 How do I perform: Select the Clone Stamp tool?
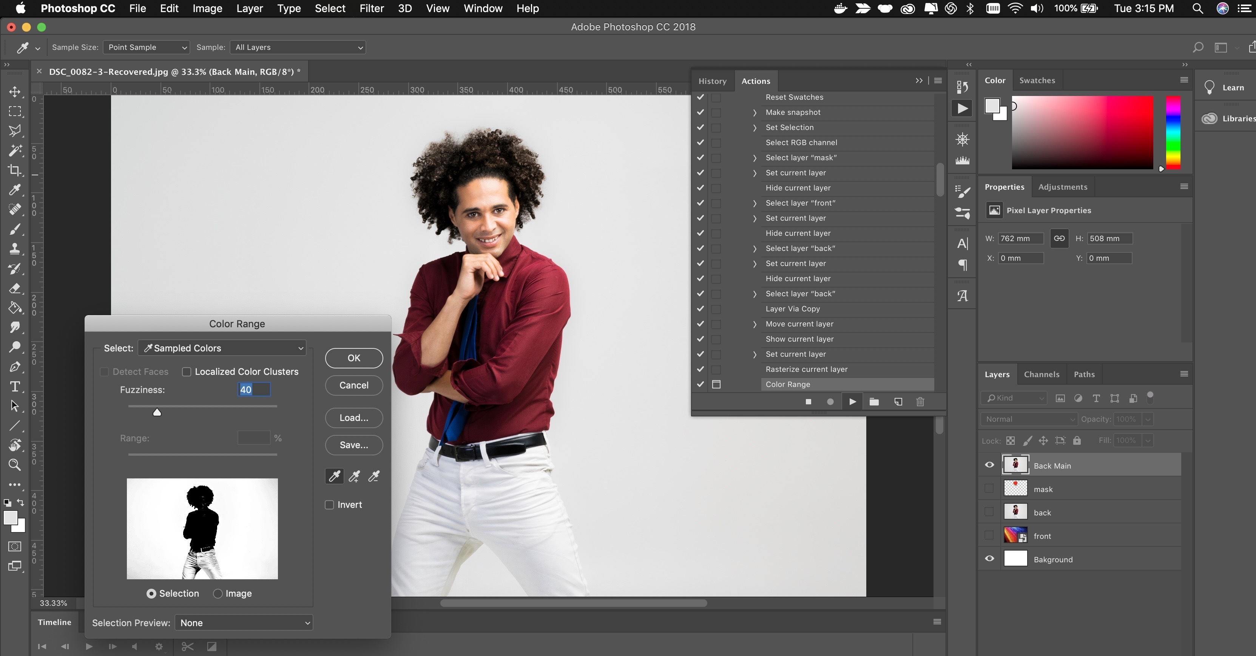click(x=15, y=249)
